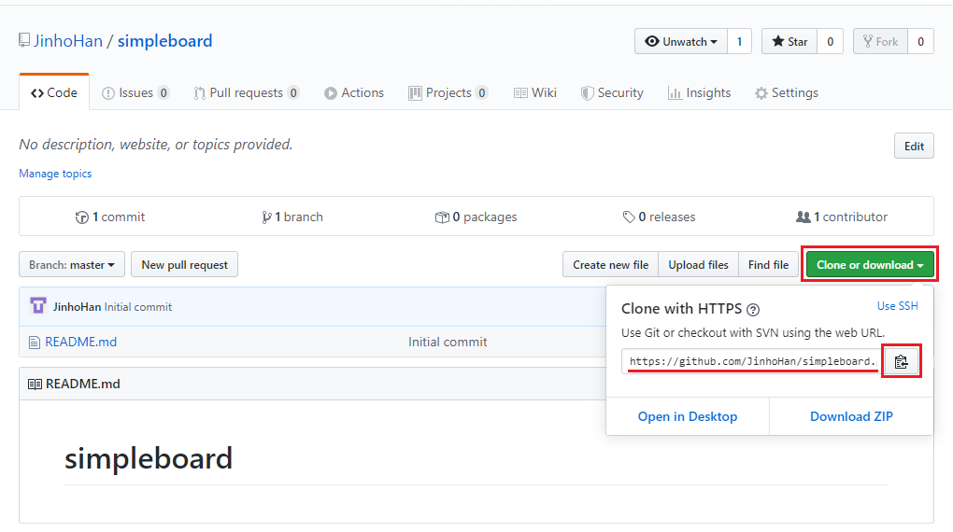The width and height of the screenshot is (953, 532).
Task: Switch to the Wiki tab
Action: click(534, 93)
